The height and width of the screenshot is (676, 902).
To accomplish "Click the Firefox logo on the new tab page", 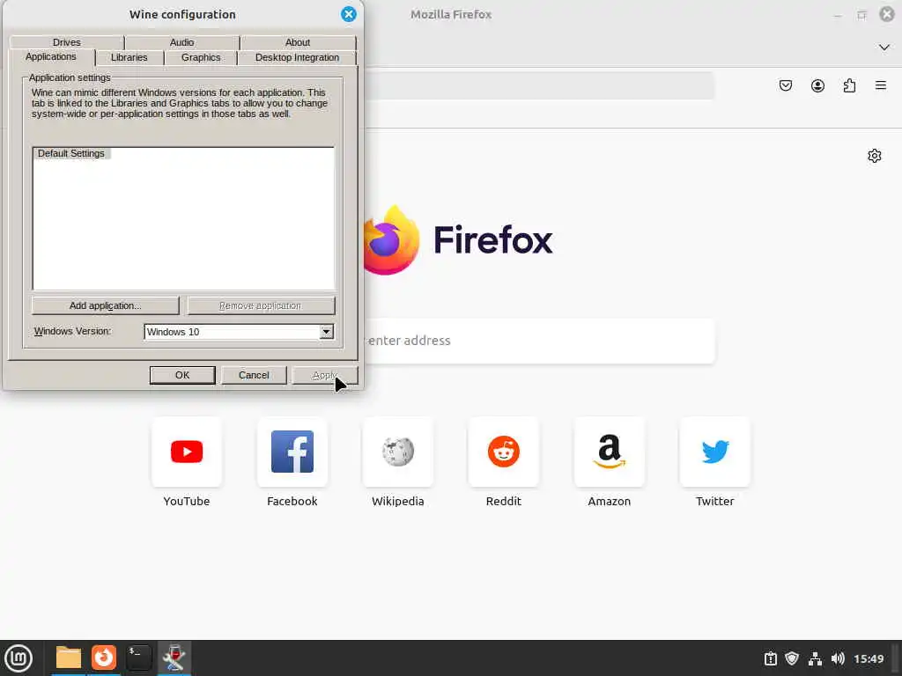I will click(392, 240).
